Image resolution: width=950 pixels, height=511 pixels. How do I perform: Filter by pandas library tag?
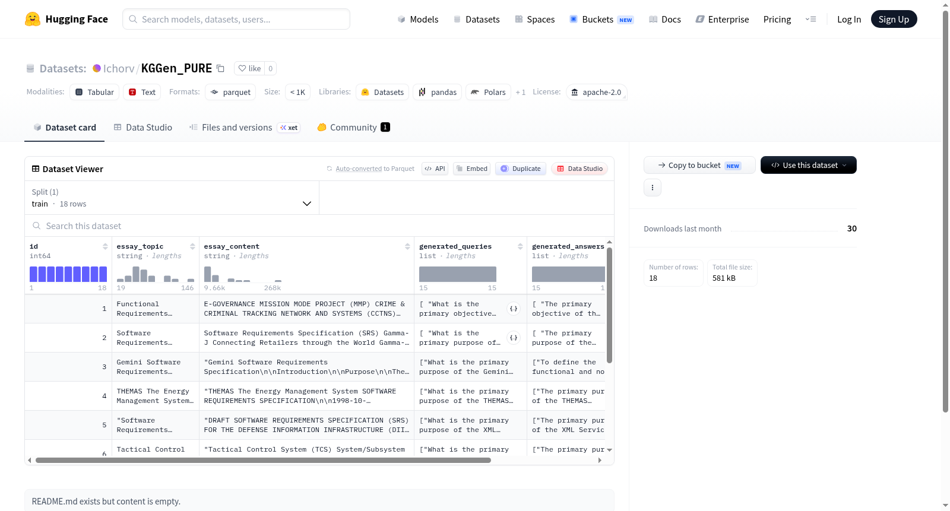(x=438, y=92)
